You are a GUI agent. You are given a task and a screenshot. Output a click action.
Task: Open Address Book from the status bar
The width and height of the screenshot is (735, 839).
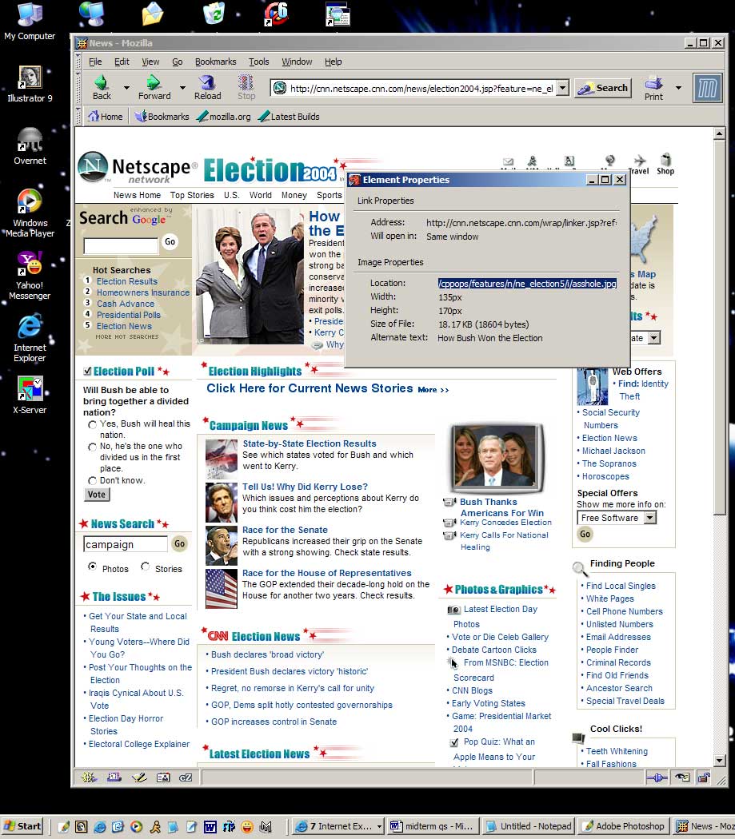point(163,777)
